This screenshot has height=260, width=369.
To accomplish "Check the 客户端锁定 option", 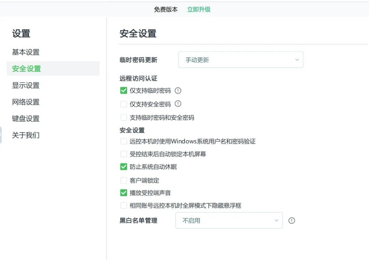I will (124, 180).
